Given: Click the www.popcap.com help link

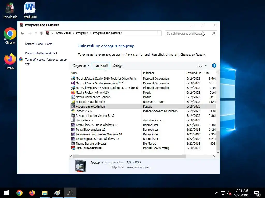Looking at the screenshot, I should [138, 167].
